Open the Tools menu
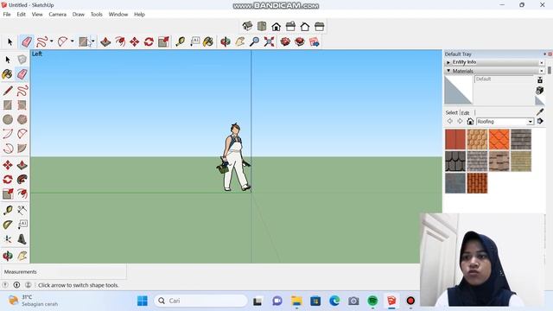The height and width of the screenshot is (311, 553). [x=96, y=15]
